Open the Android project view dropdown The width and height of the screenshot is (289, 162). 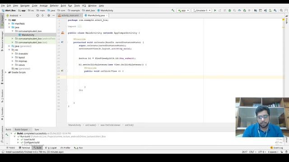(14, 16)
